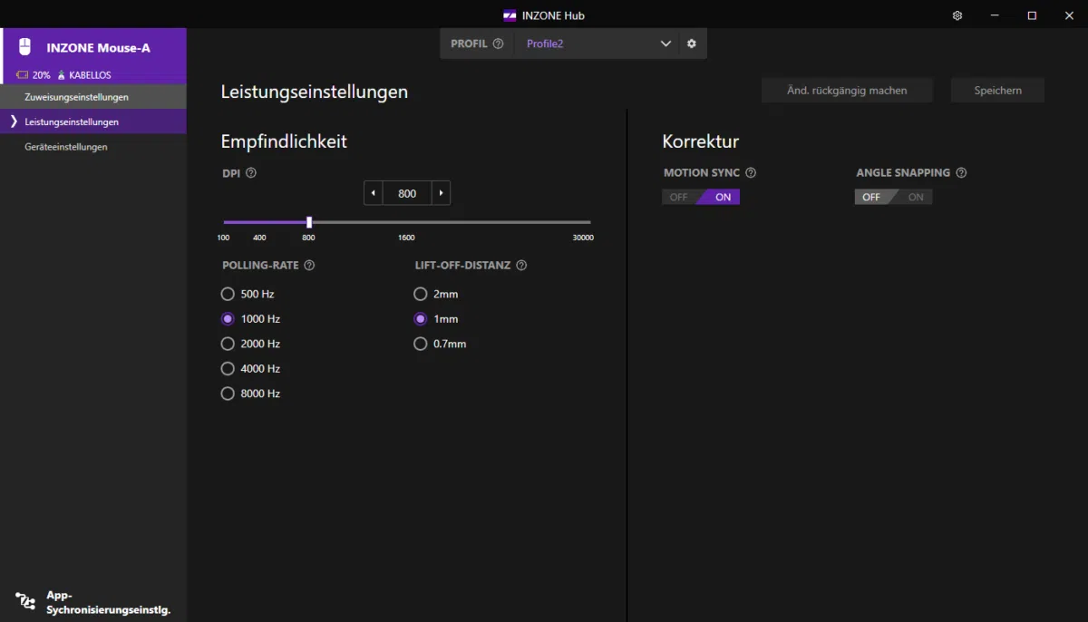Select the 8000 Hz polling rate
Viewport: 1088px width, 622px height.
(228, 394)
